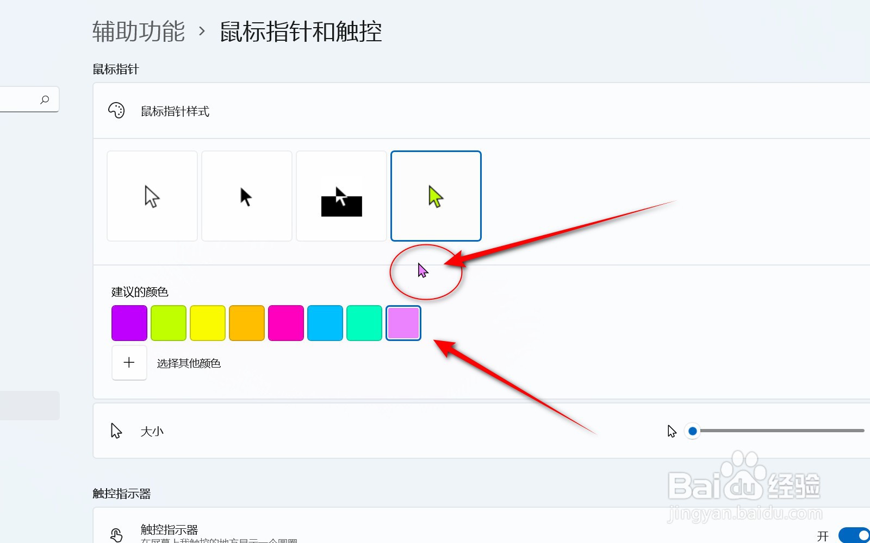Click the search magnifier icon

click(x=45, y=99)
